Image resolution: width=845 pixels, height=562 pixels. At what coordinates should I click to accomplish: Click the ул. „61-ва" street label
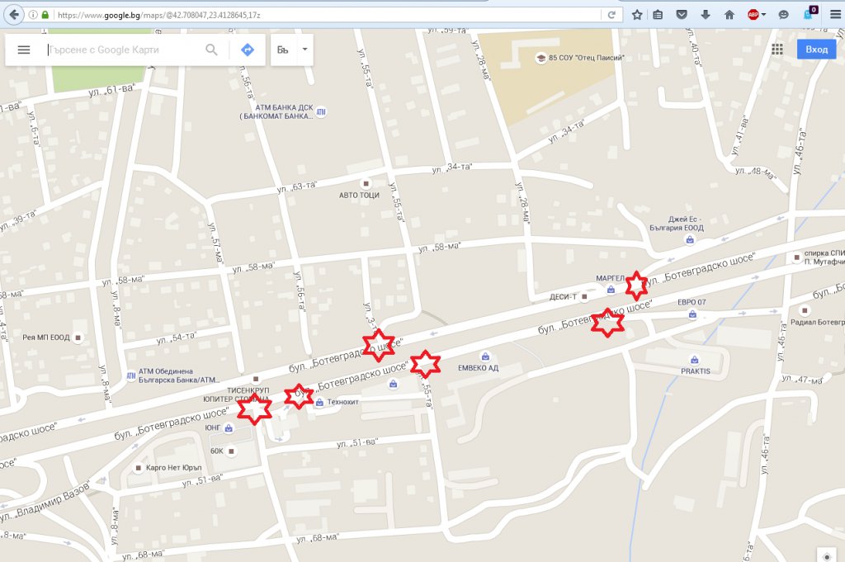pos(111,91)
